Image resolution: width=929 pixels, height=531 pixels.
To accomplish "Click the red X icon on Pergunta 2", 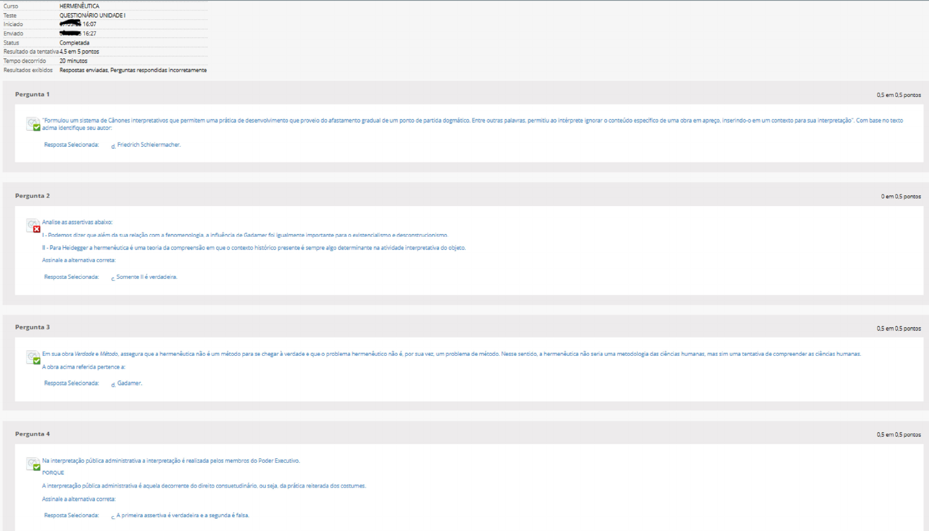I will pyautogui.click(x=36, y=229).
